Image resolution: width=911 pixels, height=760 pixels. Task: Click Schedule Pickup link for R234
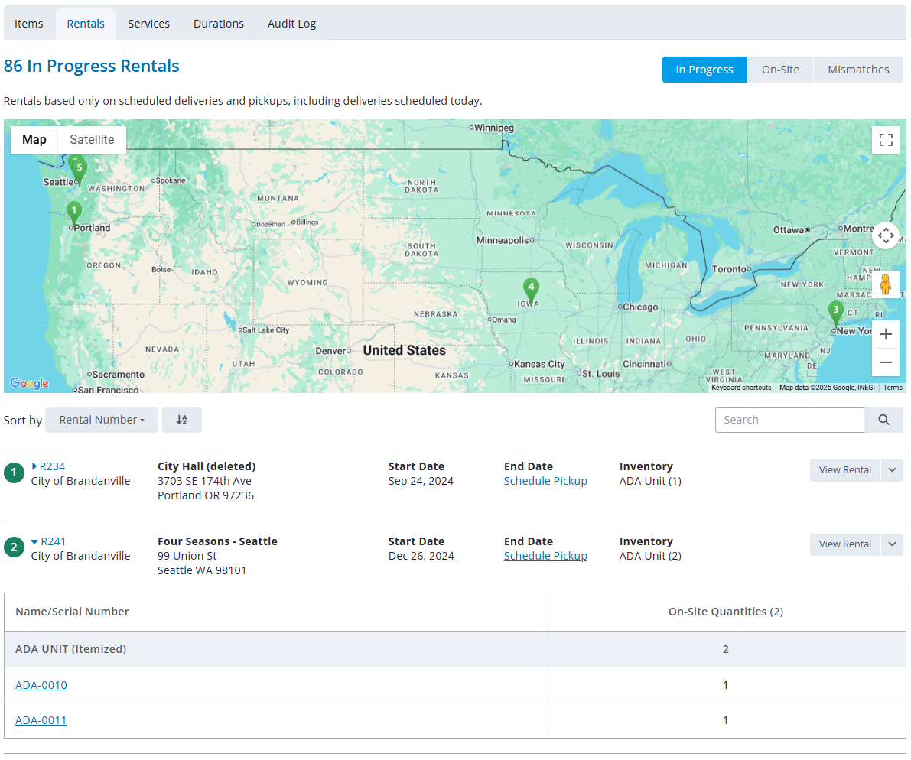(x=545, y=481)
